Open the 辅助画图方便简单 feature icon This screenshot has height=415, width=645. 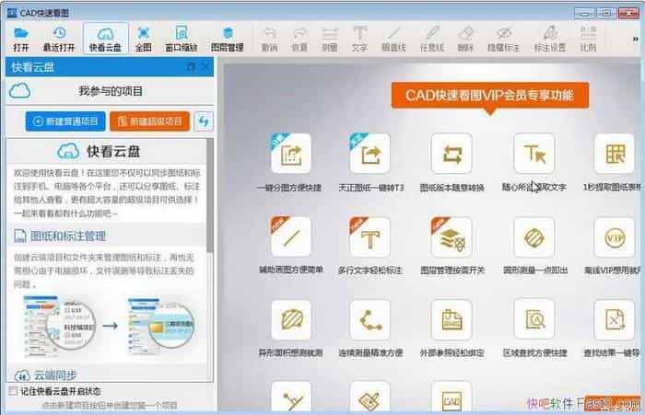[291, 237]
